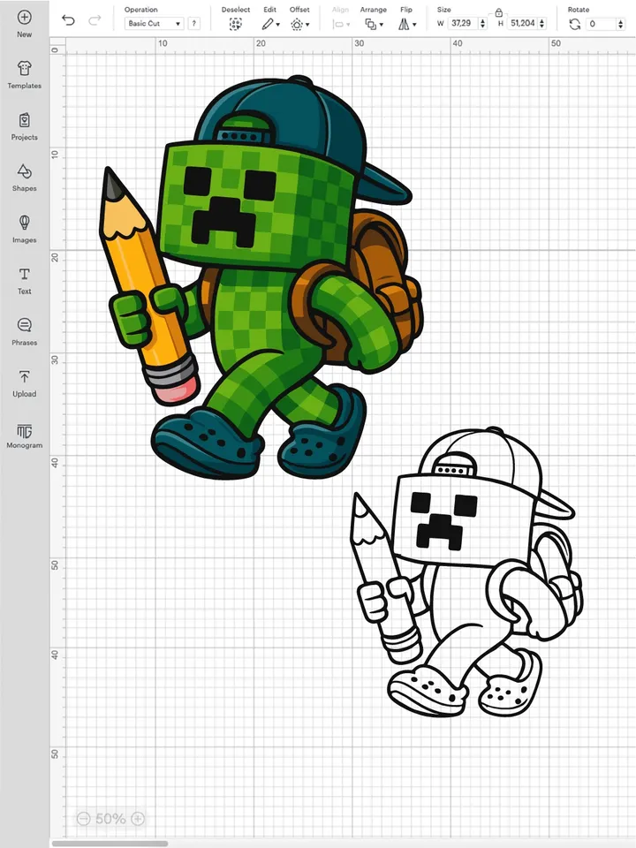Open the Phrases panel

point(24,326)
